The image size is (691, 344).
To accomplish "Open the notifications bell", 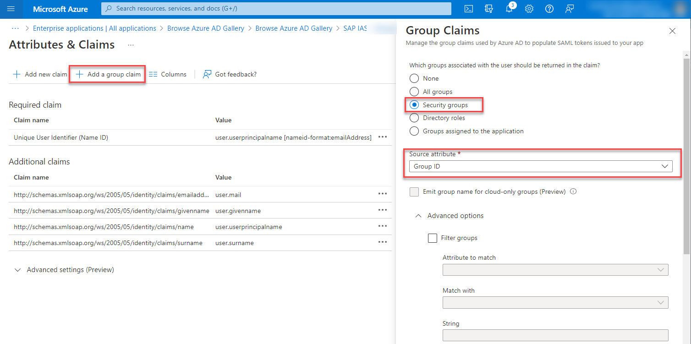I will (x=509, y=9).
